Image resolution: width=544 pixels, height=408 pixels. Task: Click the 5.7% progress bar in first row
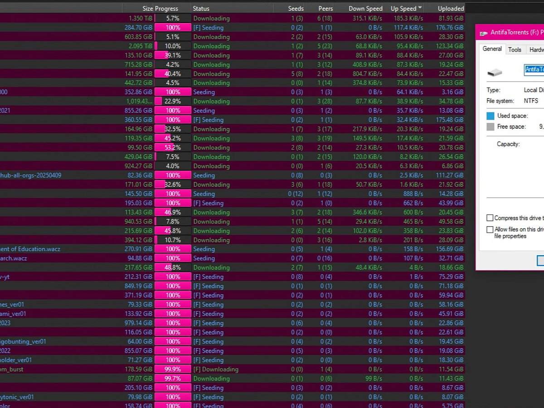point(173,19)
